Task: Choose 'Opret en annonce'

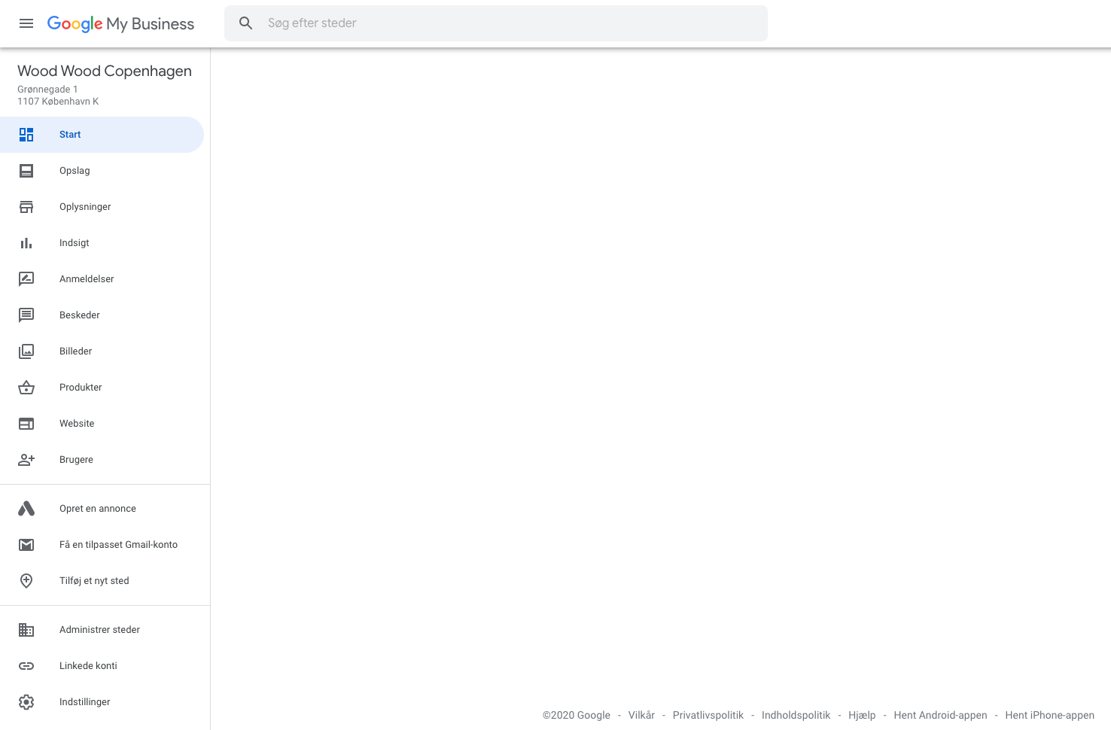Action: pos(98,509)
